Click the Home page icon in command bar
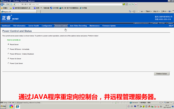Image resolution: width=174 pixels, height=109 pixels. [130, 11]
